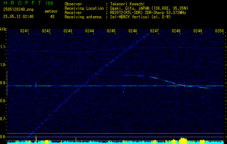
Task: Click frequency axis label 0.6
Action: (x=3, y=137)
